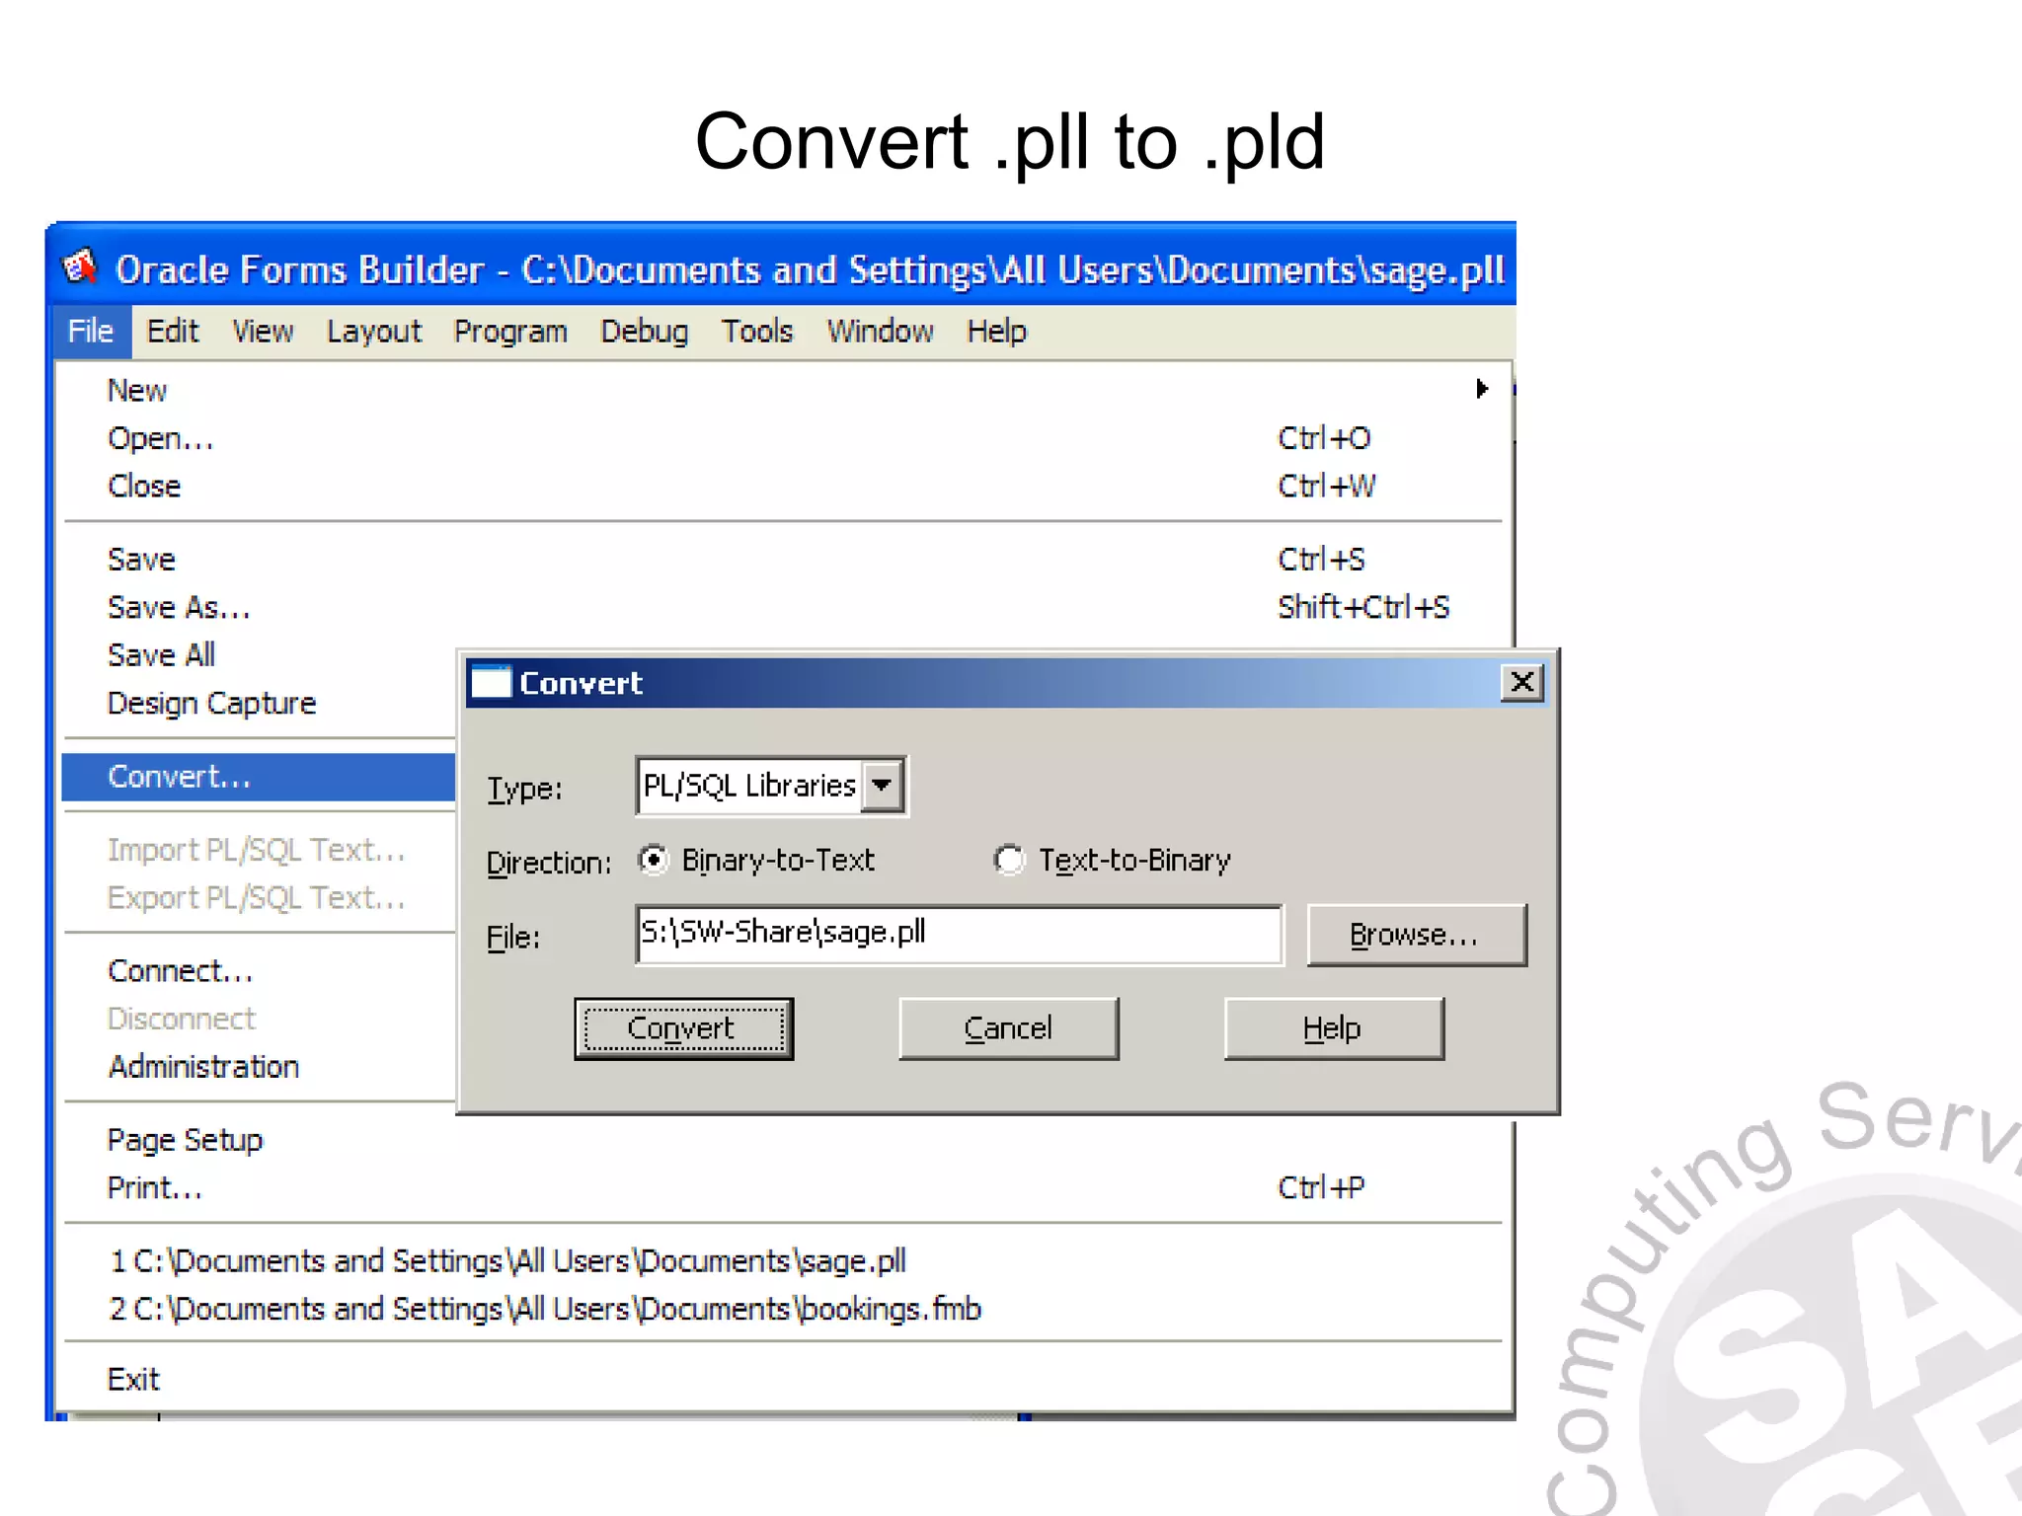Choose Administration menu item
The height and width of the screenshot is (1516, 2022).
[259, 1066]
